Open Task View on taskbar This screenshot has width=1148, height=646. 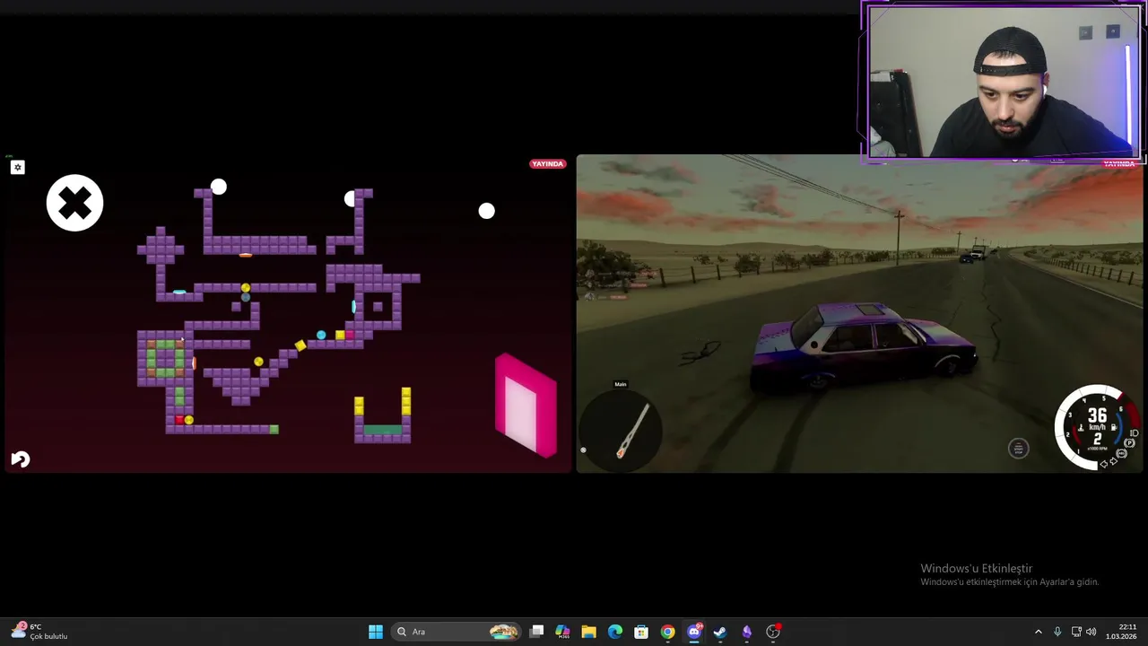coord(536,632)
